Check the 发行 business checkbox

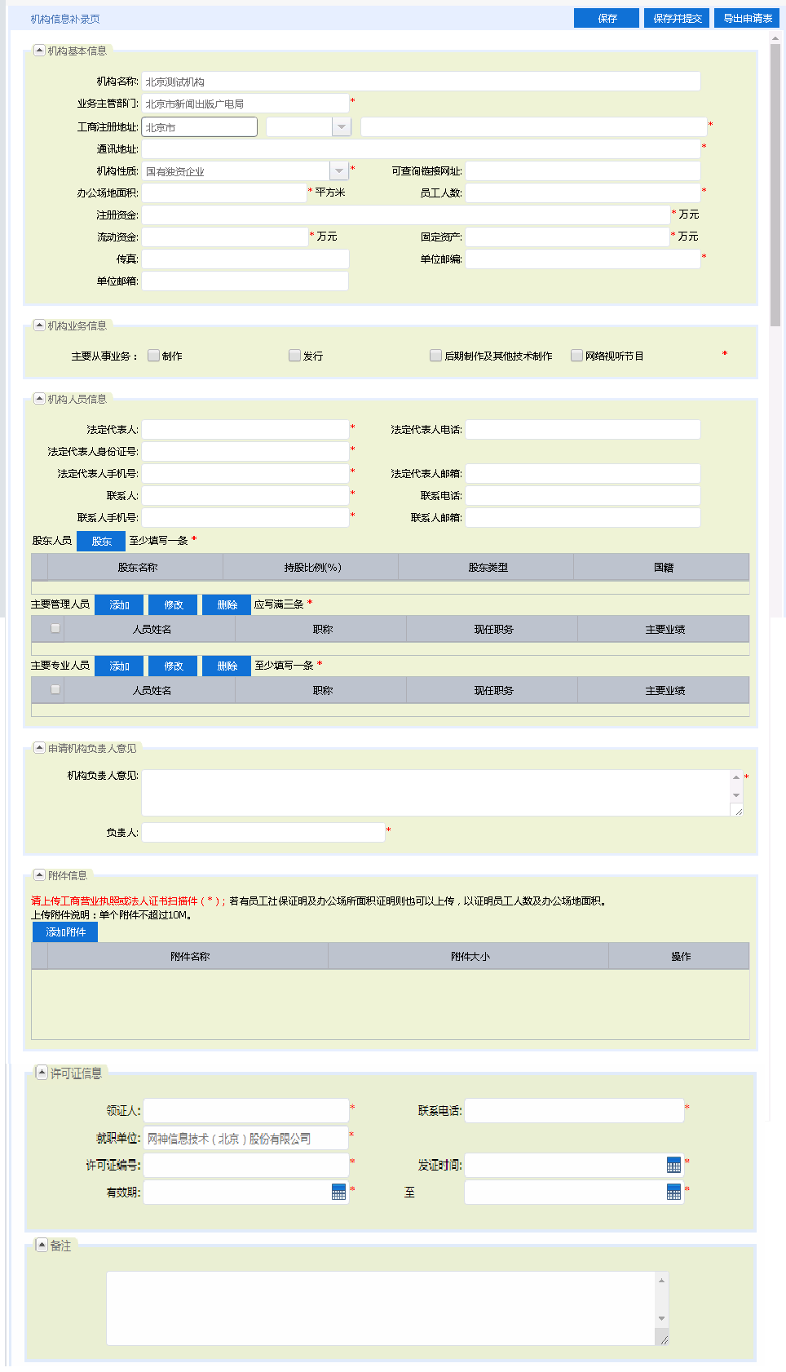tap(294, 356)
